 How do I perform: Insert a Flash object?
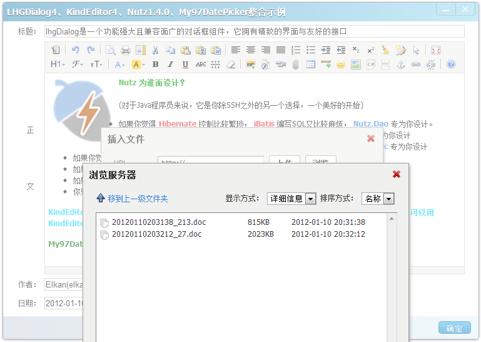tap(266, 65)
